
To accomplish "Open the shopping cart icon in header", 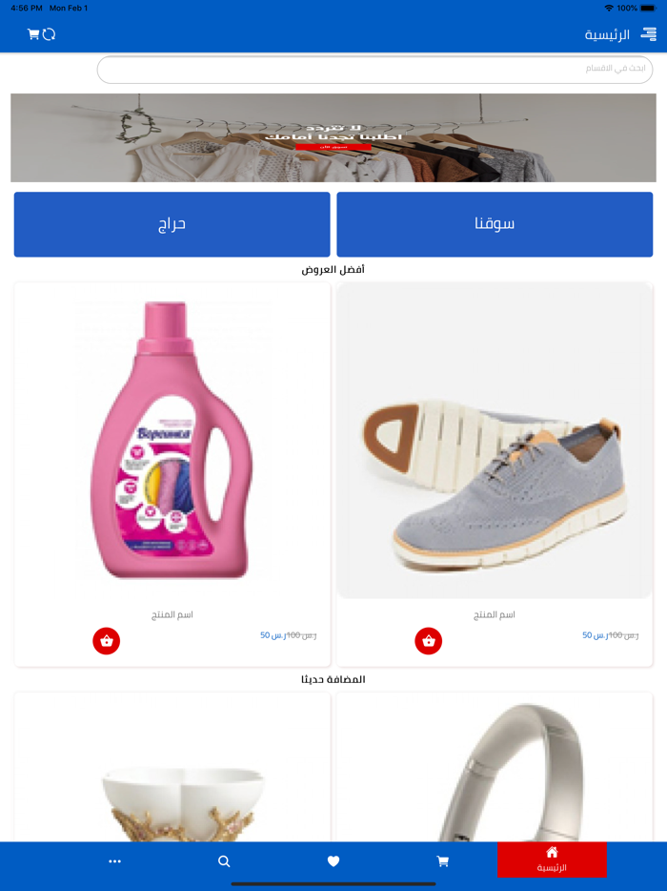I will [x=33, y=34].
